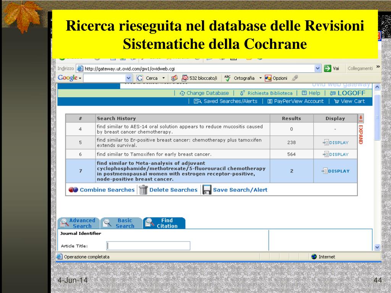Click the Google Cerca search button
The image size is (391, 293).
pyautogui.click(x=147, y=78)
